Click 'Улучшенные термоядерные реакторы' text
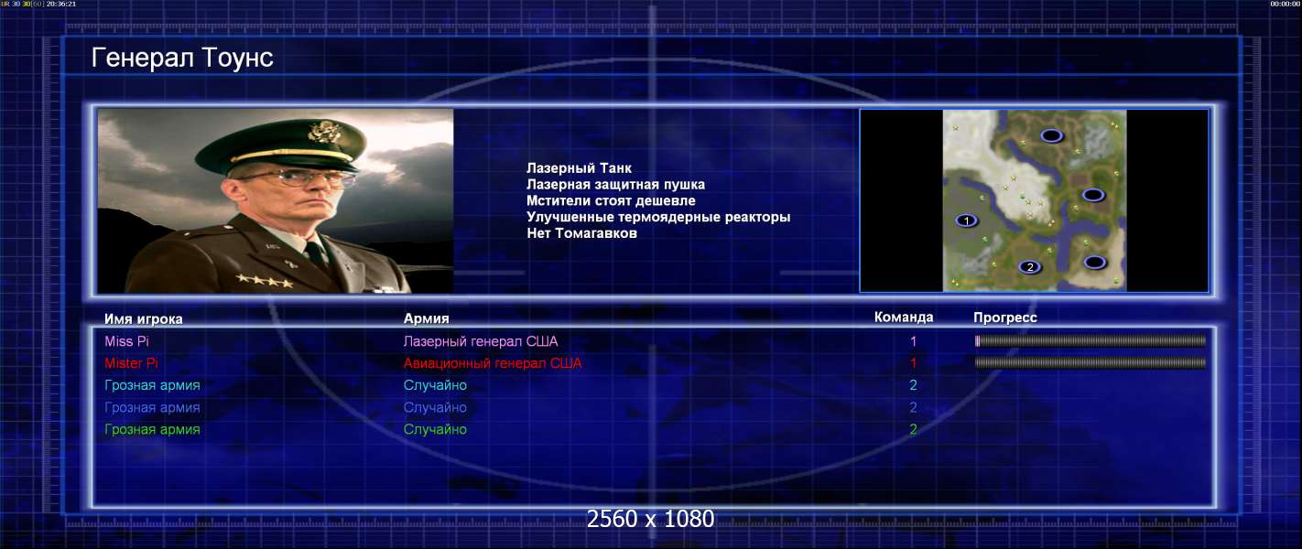 tap(658, 217)
